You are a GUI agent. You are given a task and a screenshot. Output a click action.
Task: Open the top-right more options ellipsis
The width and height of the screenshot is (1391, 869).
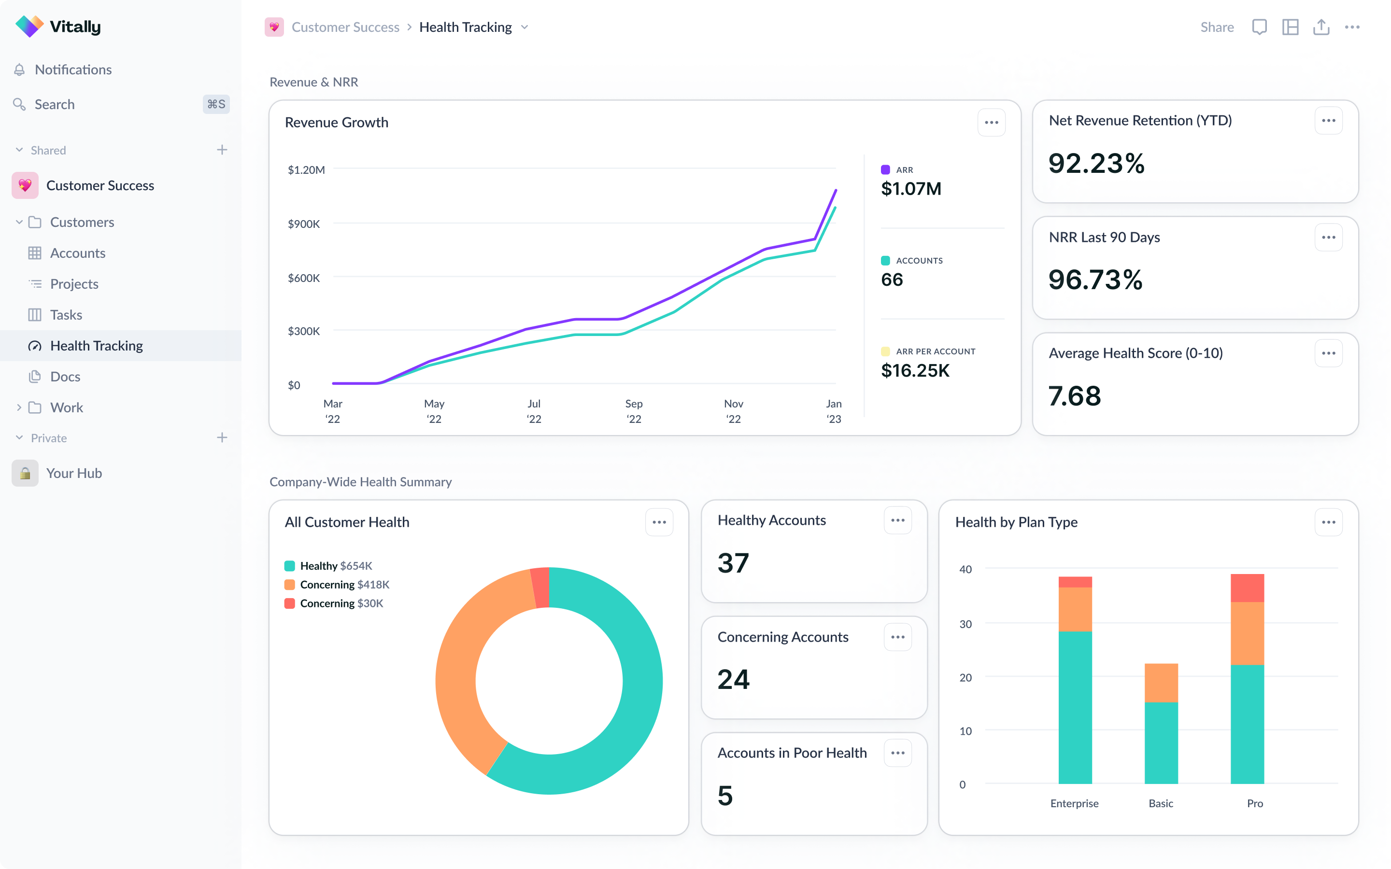tap(1352, 27)
